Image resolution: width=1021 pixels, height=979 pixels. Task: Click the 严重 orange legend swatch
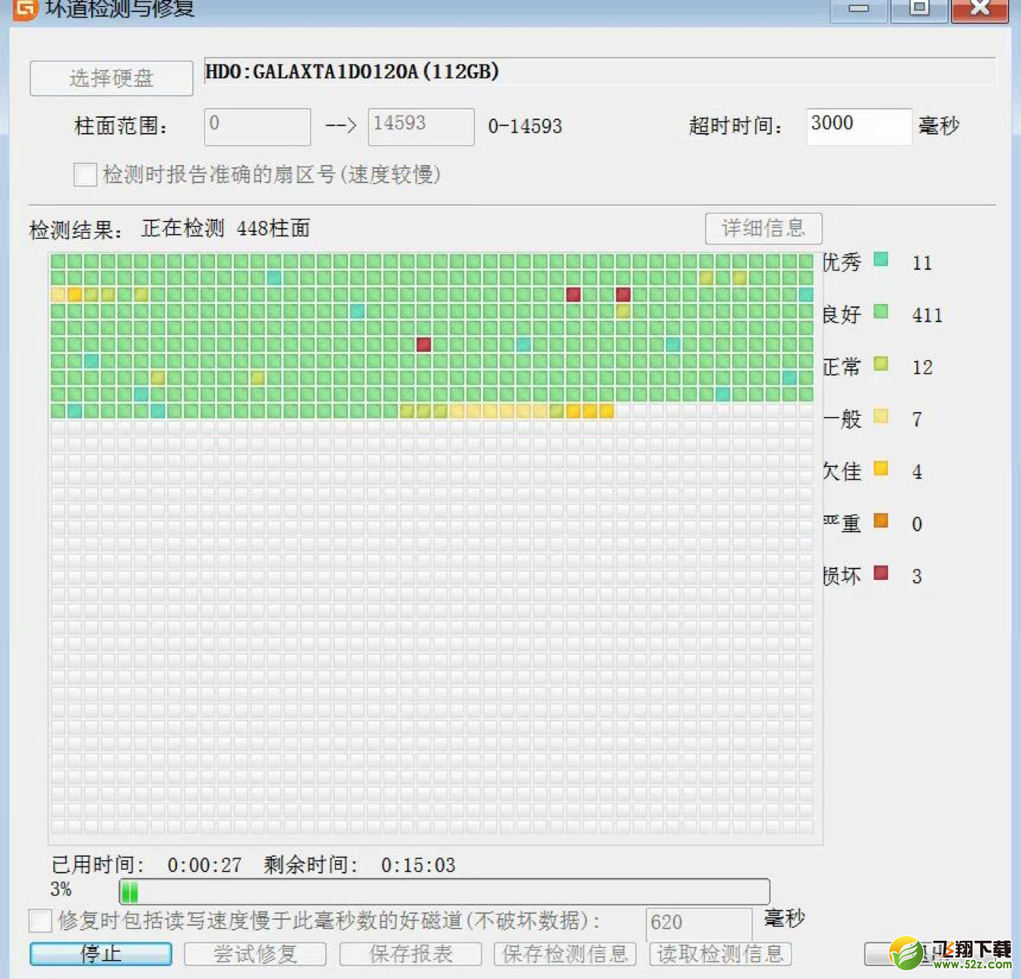point(881,521)
